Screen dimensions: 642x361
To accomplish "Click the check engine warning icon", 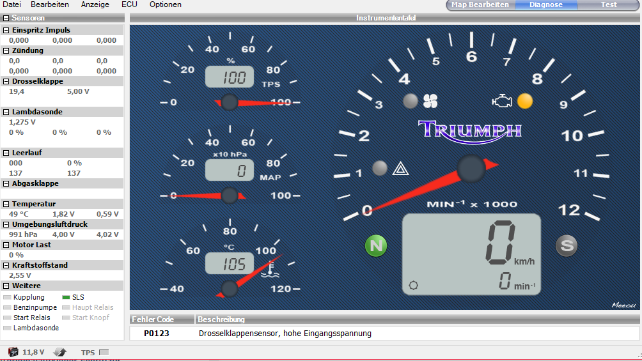I will point(501,101).
